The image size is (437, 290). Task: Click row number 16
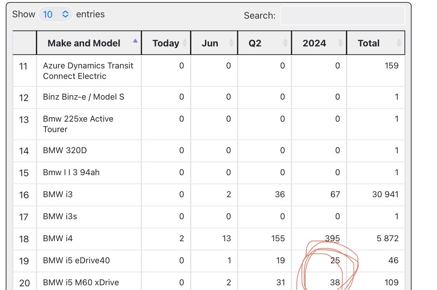coord(24,195)
